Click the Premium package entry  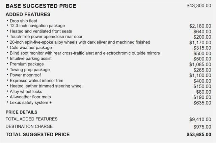tap(27, 64)
